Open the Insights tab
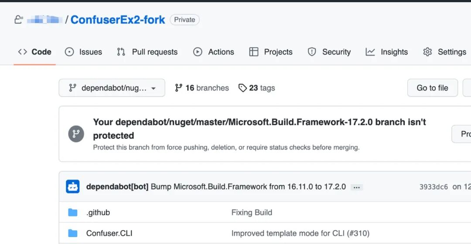 point(386,52)
